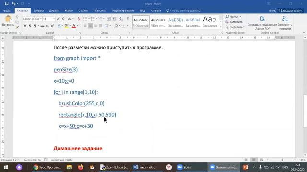
Task: Click the multilevel list icon
Action: click(100, 19)
